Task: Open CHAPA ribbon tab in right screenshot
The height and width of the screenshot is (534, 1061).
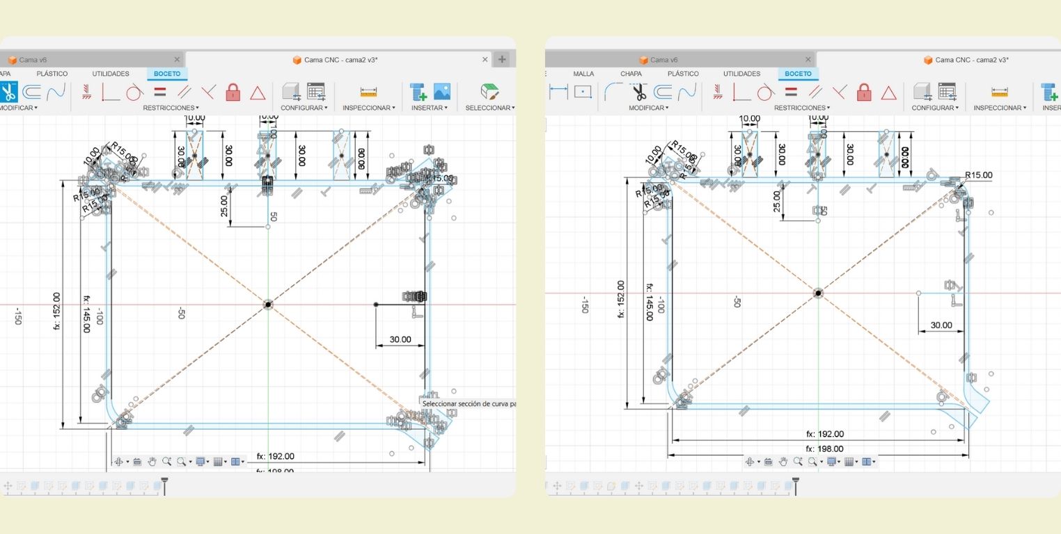Action: (x=631, y=74)
